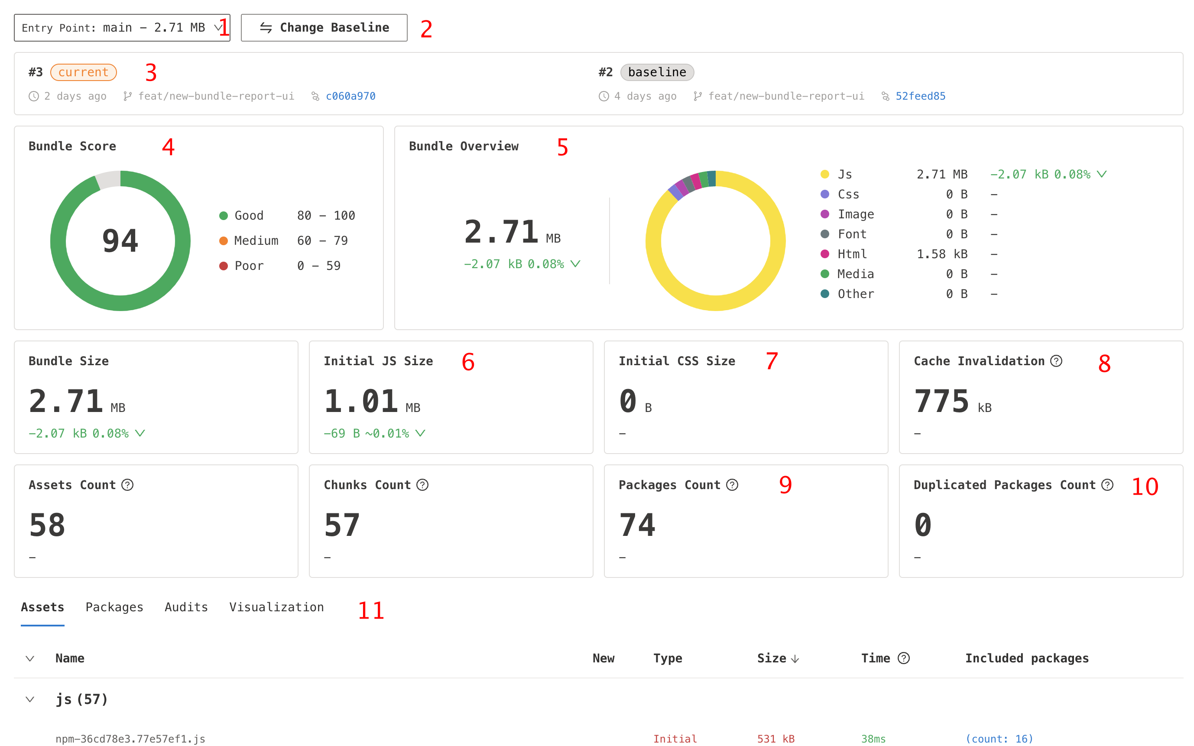Screen dimensions: 1194x746
Task: Open the Entry Point main dropdown
Action: 122,28
